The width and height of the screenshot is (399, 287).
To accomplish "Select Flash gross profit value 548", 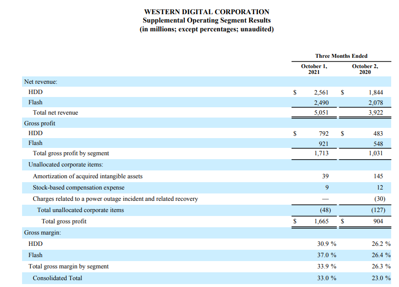I will click(378, 143).
